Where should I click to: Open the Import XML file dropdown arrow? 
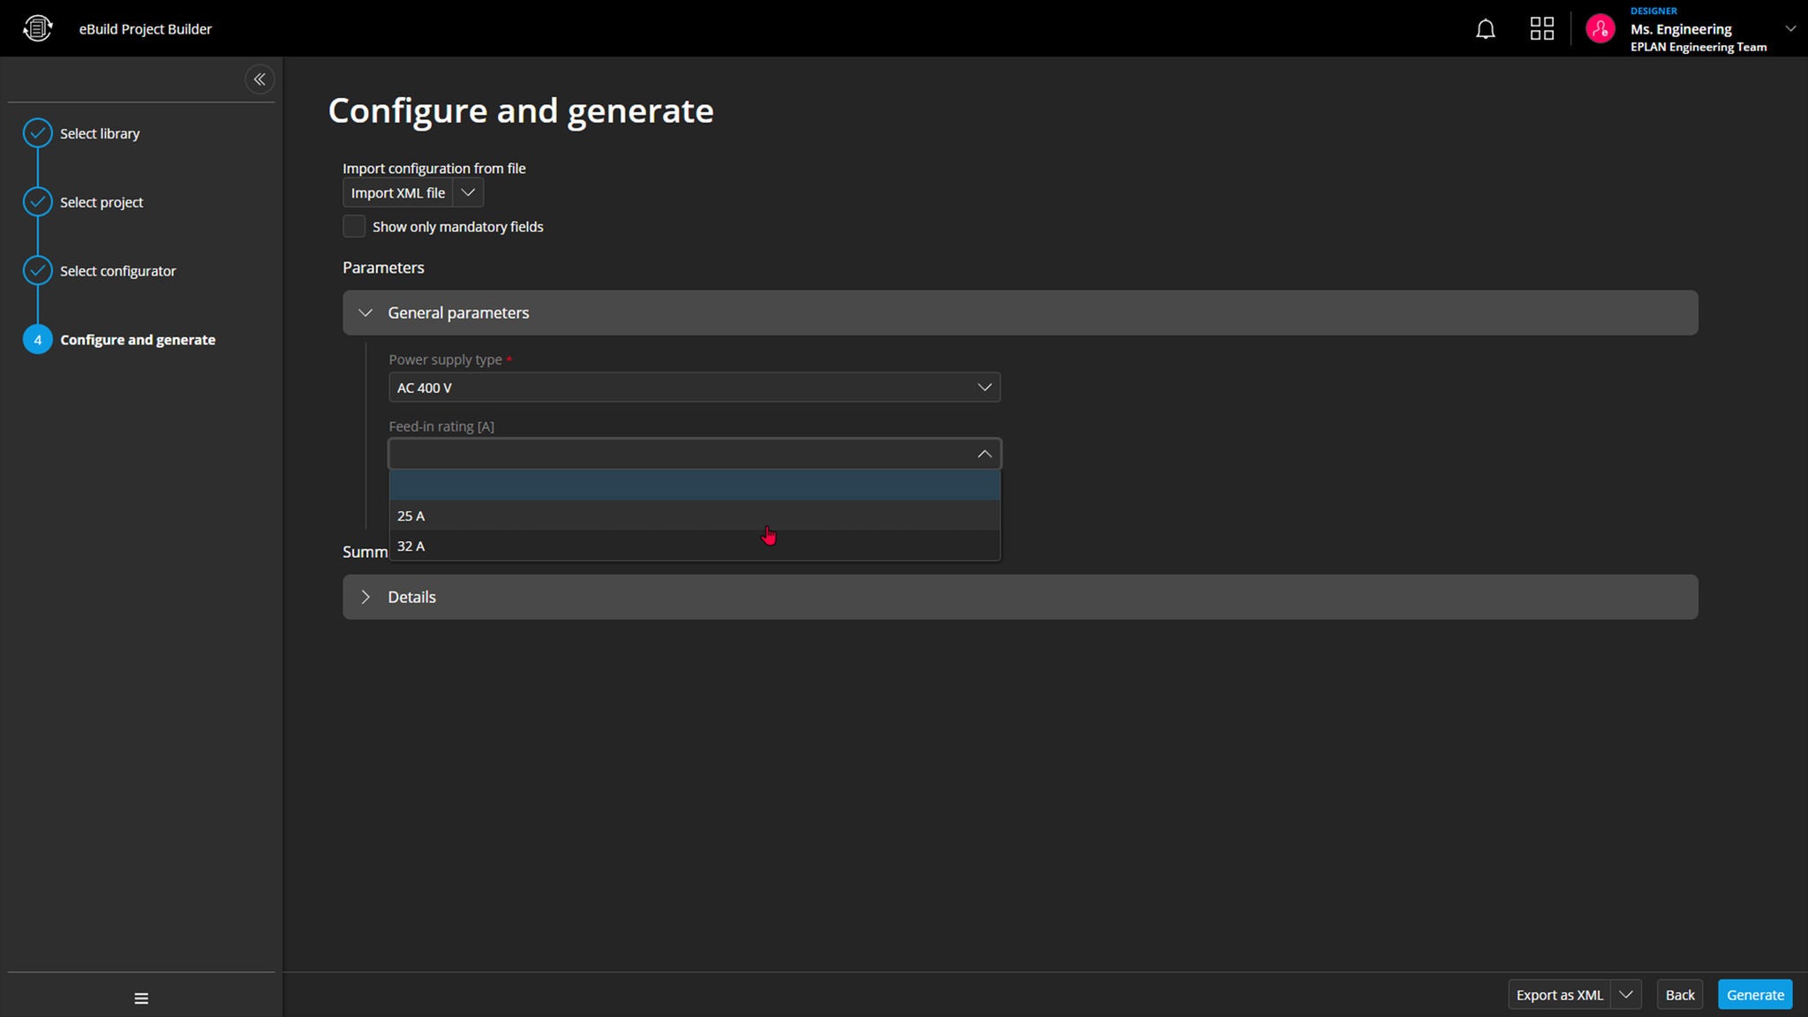coord(468,192)
